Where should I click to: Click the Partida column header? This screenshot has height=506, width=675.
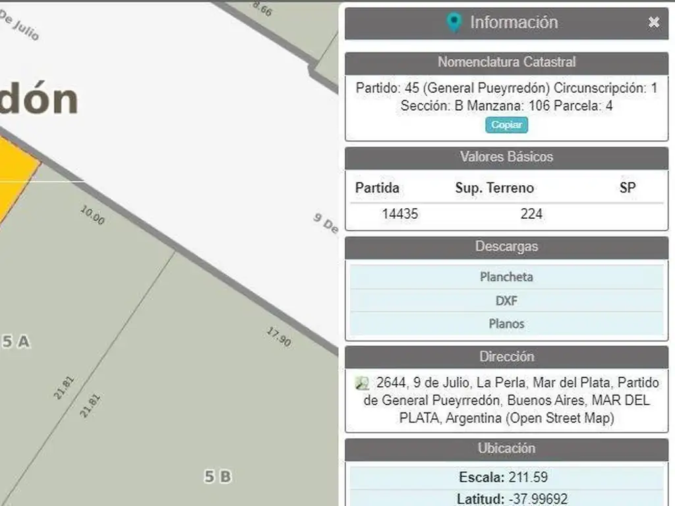click(377, 188)
